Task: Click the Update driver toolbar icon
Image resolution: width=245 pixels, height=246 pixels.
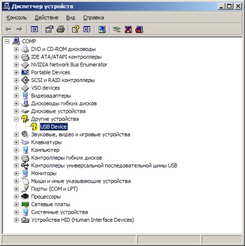Action: pos(117,29)
